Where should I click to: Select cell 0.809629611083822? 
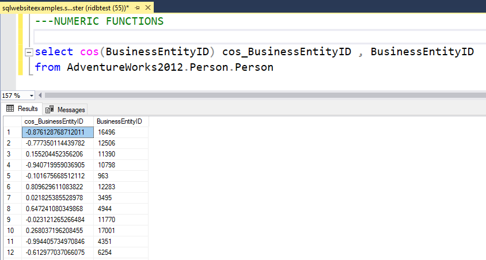58,187
